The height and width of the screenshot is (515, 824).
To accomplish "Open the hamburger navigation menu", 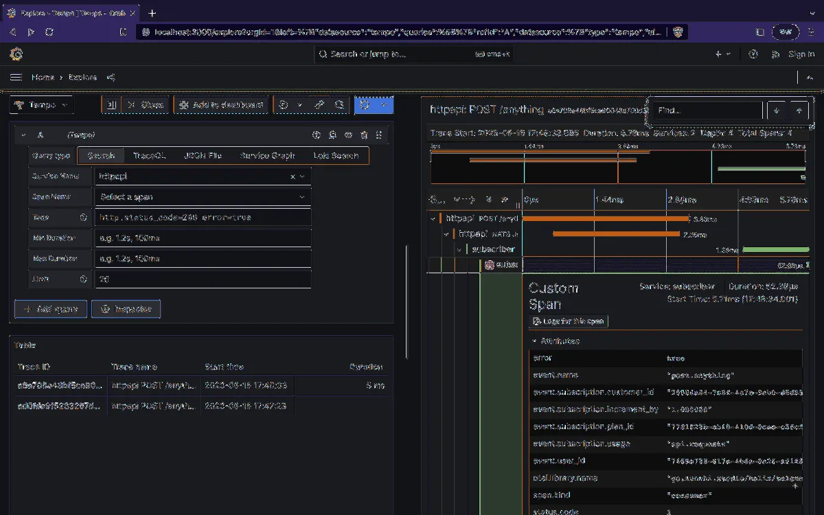I will coord(16,78).
